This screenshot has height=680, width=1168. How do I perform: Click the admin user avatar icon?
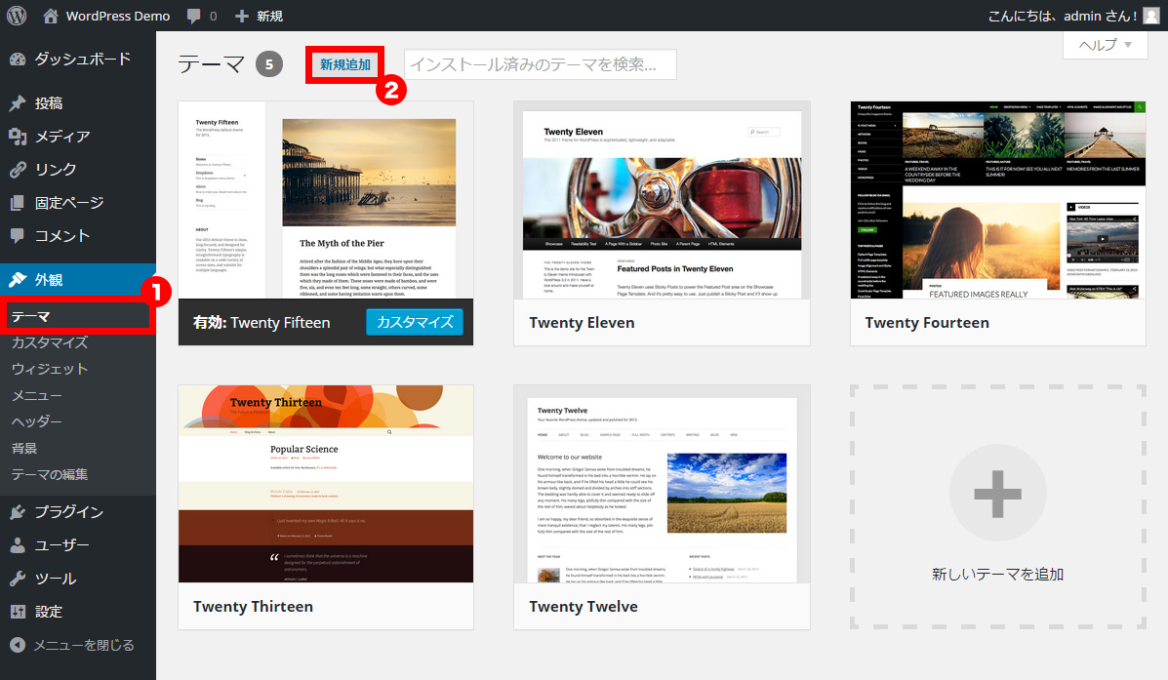coord(1151,16)
